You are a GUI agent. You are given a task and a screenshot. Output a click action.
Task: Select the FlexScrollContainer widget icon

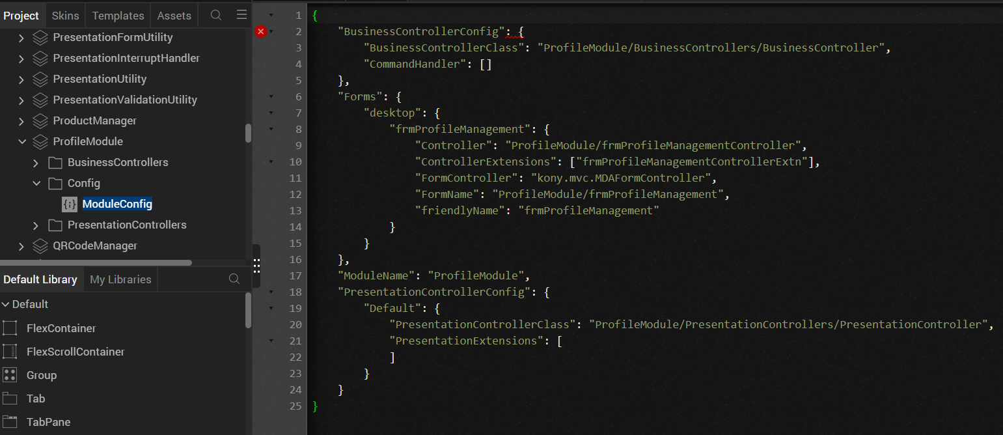tap(10, 352)
